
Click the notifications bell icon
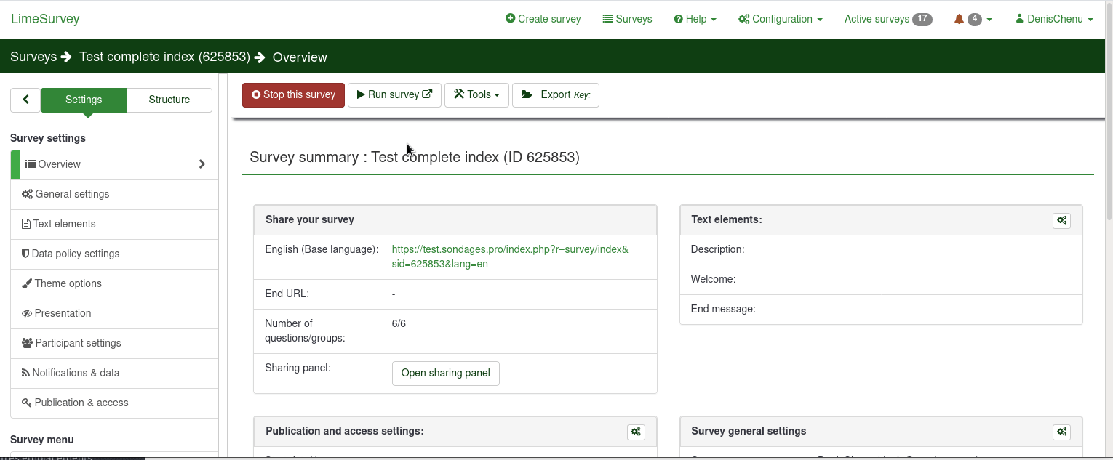click(959, 20)
